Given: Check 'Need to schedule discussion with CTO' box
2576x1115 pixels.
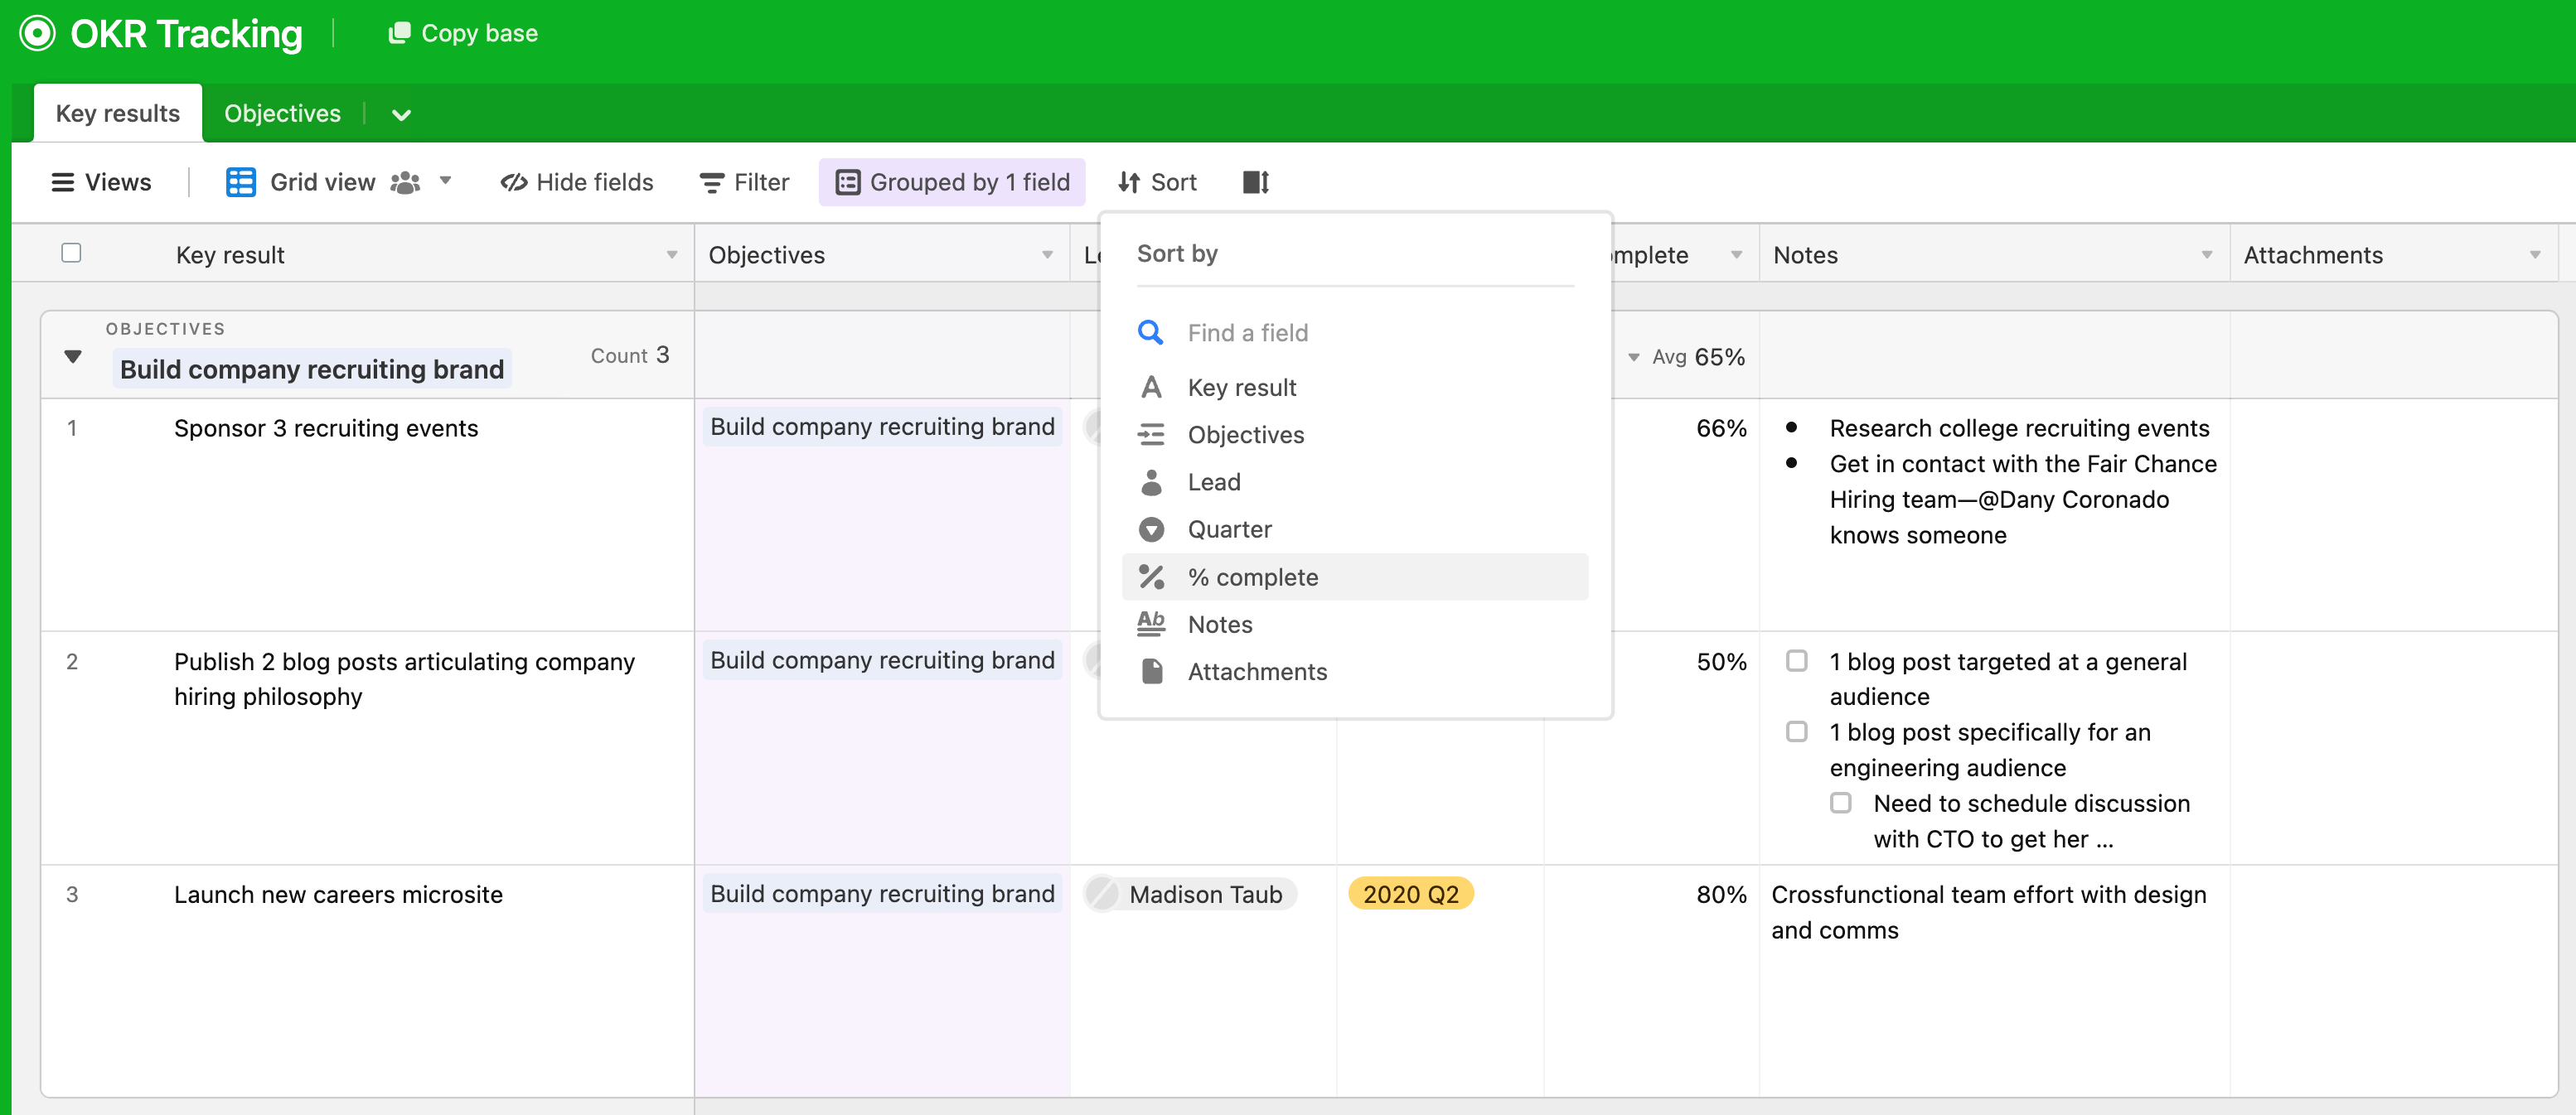Looking at the screenshot, I should click(1840, 804).
